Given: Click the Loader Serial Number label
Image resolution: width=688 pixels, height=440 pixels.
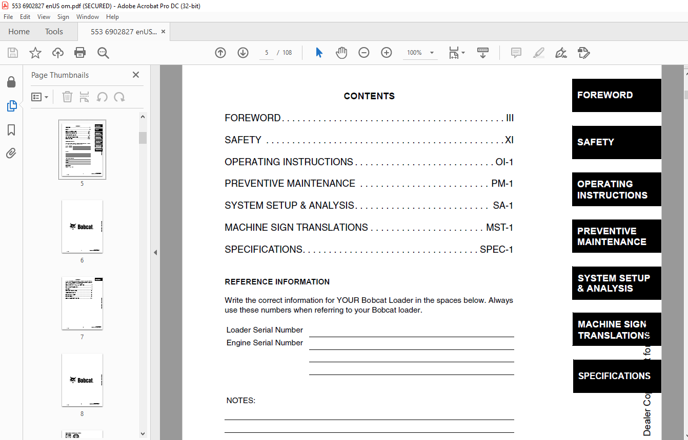Looking at the screenshot, I should pos(265,330).
